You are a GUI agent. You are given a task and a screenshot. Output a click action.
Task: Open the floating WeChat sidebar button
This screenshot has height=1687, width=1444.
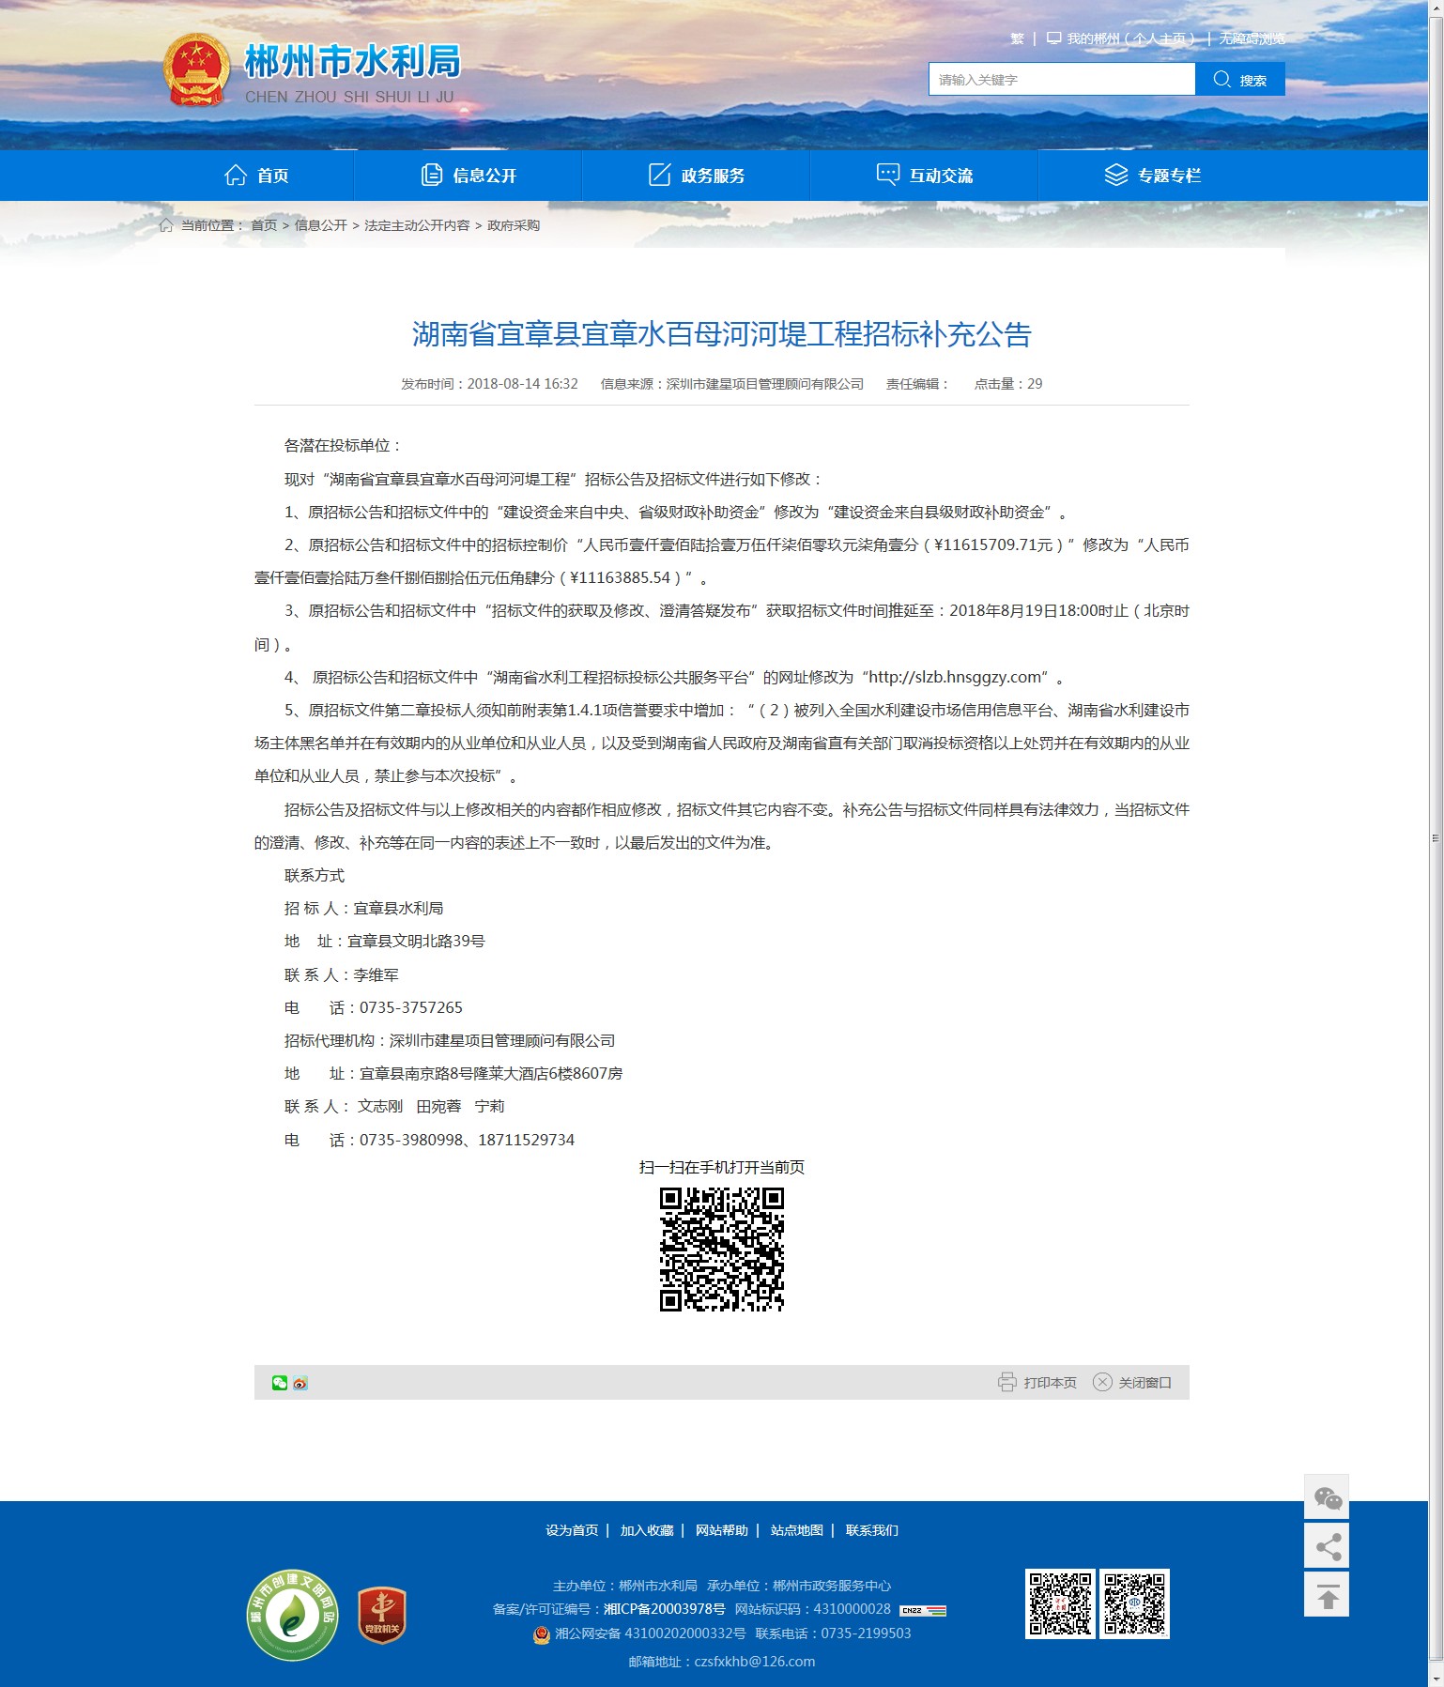tap(1326, 1497)
